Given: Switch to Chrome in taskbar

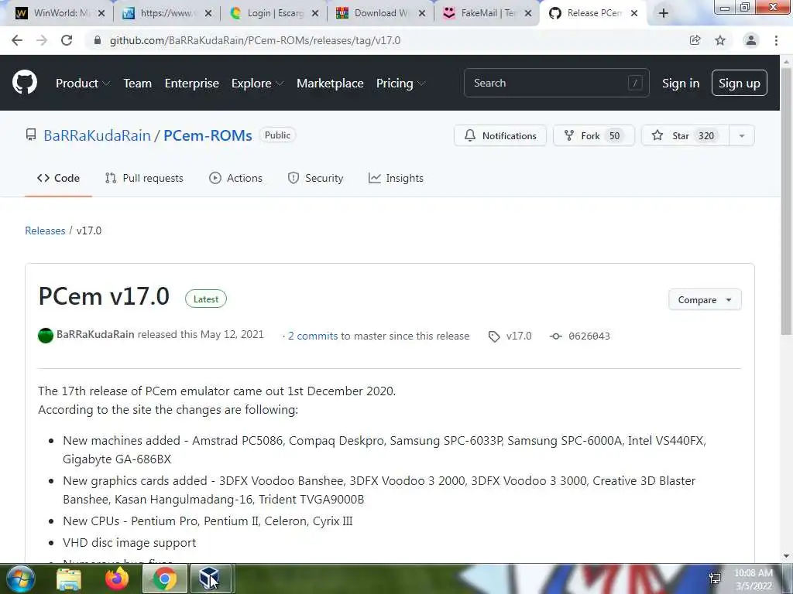Looking at the screenshot, I should coord(165,579).
